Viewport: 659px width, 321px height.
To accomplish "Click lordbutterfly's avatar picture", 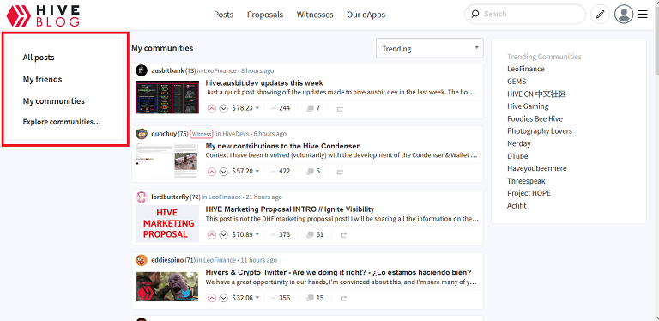I will click(142, 197).
